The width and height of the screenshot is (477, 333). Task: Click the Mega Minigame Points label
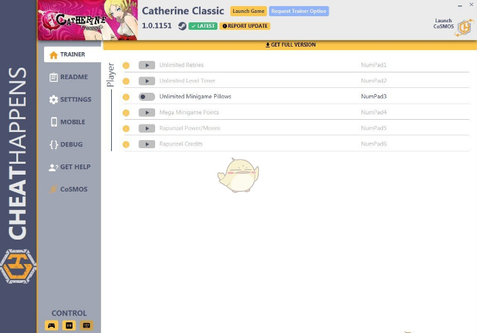coord(189,112)
